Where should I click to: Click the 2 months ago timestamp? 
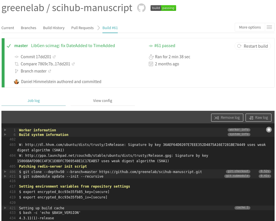(x=167, y=64)
